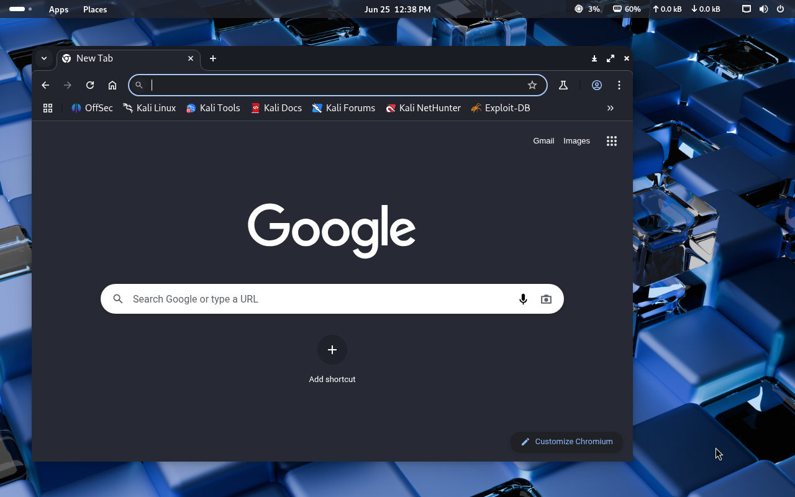Open Google Images link

(x=576, y=141)
